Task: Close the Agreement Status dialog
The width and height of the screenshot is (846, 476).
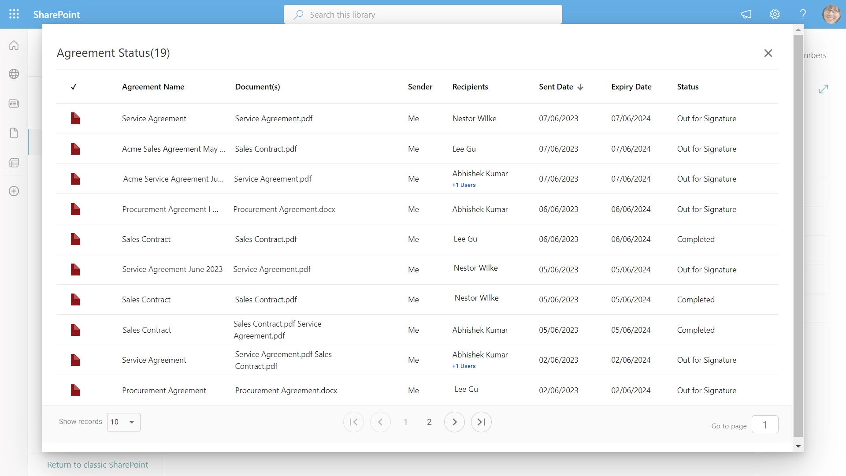Action: click(x=768, y=53)
